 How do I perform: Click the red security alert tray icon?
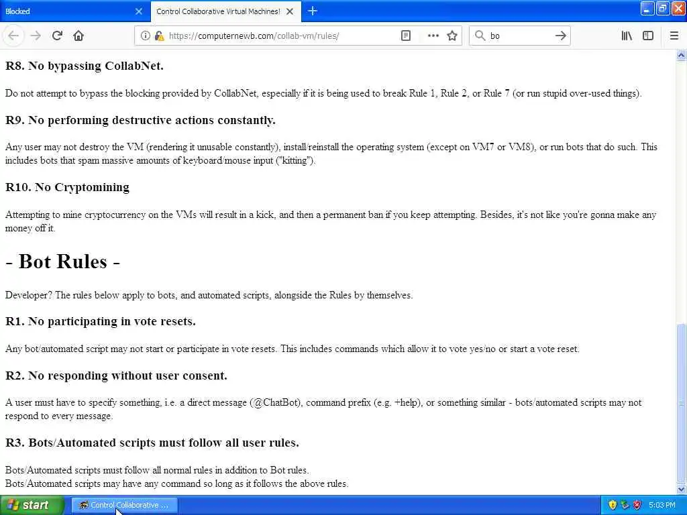(x=637, y=505)
